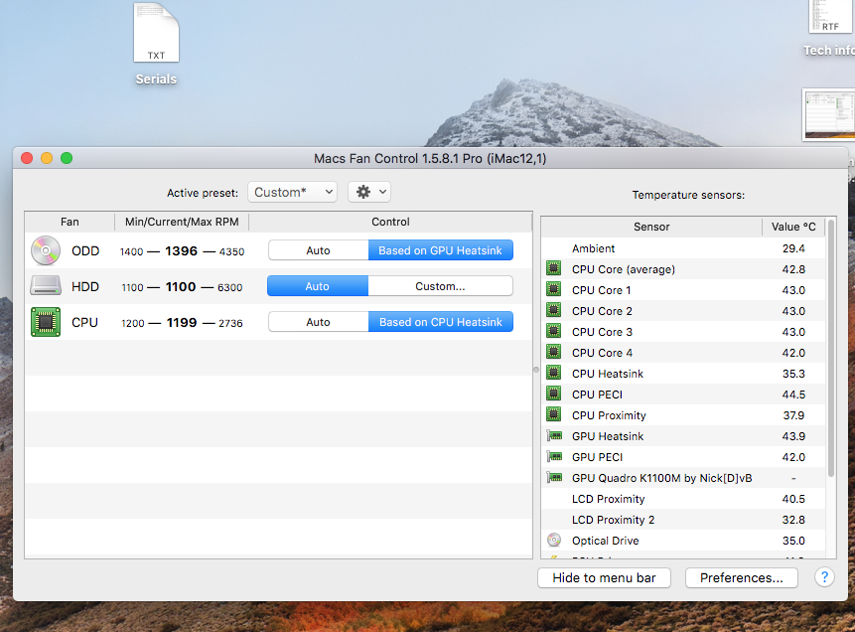
Task: Minimize the Macs Fan Control window
Action: [x=47, y=158]
